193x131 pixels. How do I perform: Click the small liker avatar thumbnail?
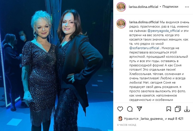coord(120,119)
